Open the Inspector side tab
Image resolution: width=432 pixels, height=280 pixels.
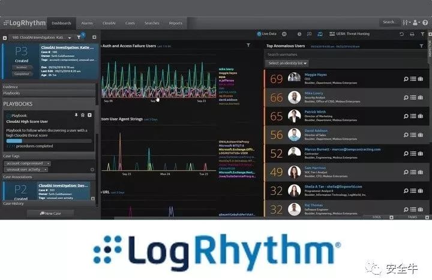pos(430,49)
